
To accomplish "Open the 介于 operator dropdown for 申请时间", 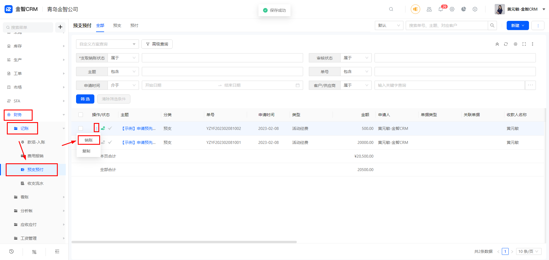I will pos(123,85).
